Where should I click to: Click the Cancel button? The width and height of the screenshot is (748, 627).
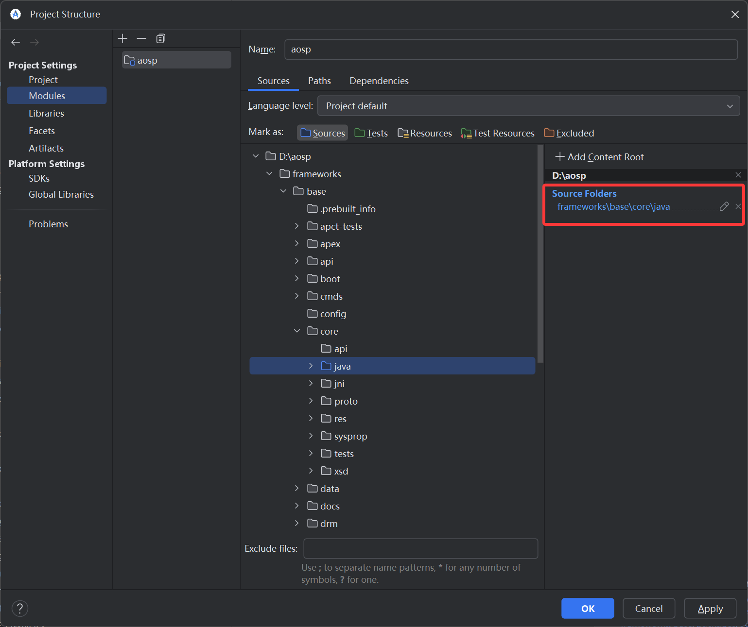pyautogui.click(x=649, y=609)
